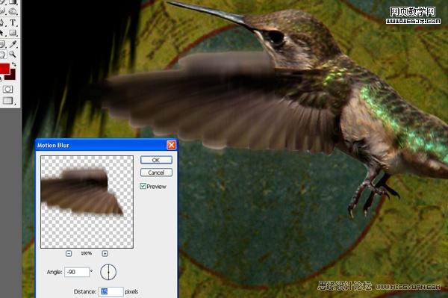Click the Distance pixels field

click(111, 292)
